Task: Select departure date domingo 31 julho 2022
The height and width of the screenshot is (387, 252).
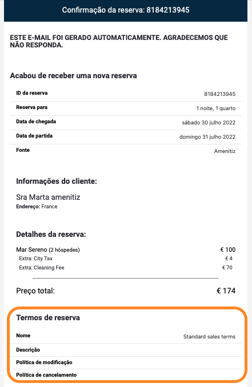Action: [207, 137]
